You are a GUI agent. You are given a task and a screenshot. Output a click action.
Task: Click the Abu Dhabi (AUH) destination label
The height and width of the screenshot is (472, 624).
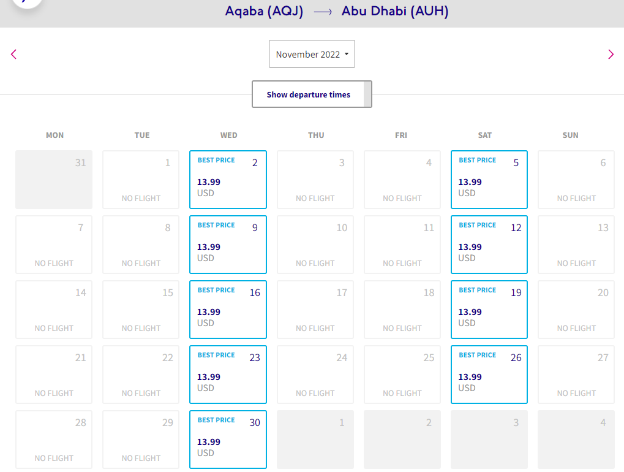395,11
